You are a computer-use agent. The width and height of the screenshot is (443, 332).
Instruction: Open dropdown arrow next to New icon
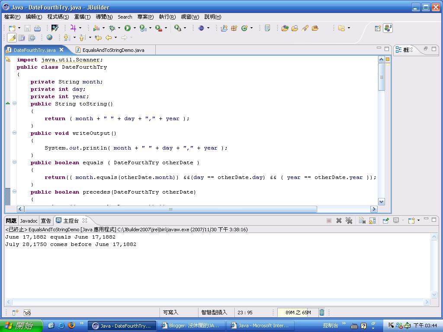click(x=19, y=28)
